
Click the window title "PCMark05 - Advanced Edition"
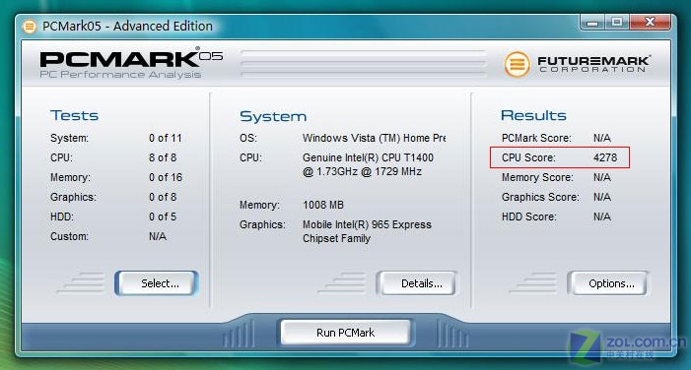click(127, 26)
